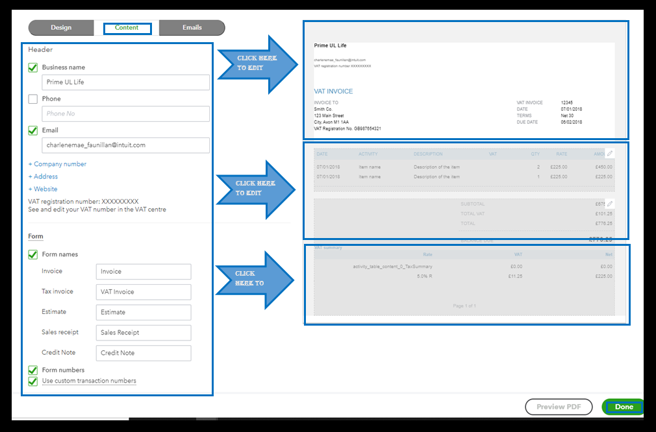This screenshot has height=432, width=656.
Task: Uncheck the Business name checkbox
Action: pyautogui.click(x=32, y=67)
